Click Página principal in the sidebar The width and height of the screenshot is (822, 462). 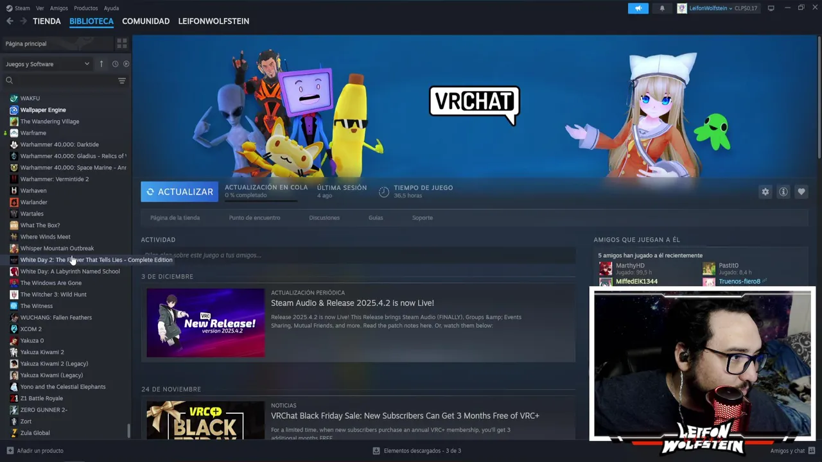26,44
